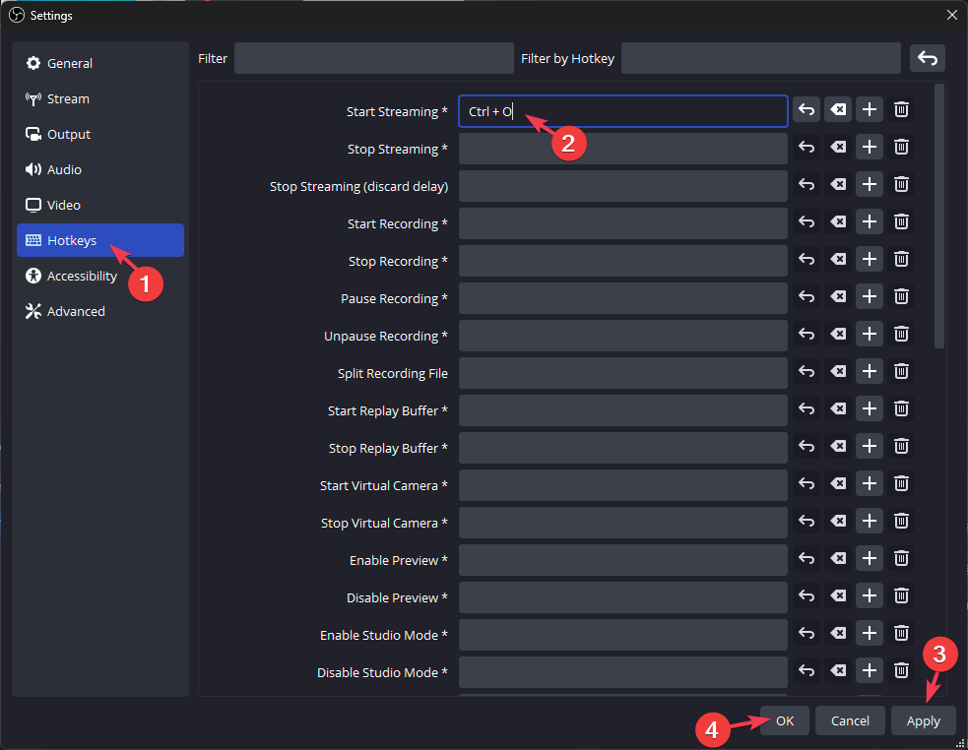Open Accessibility settings
Screen dimensions: 968x750
tap(79, 276)
